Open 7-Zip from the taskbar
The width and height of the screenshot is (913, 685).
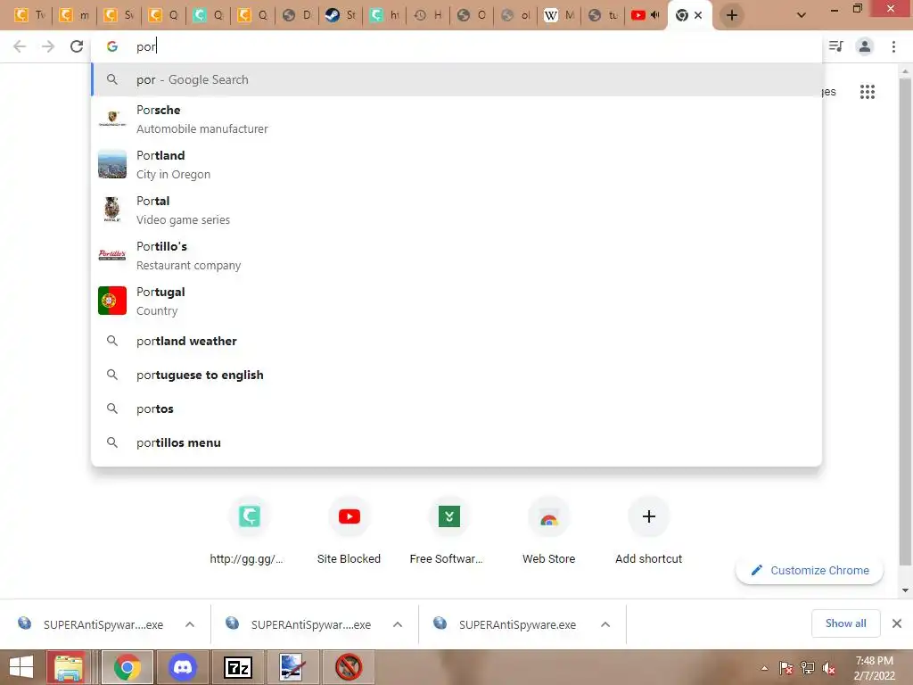coord(237,667)
